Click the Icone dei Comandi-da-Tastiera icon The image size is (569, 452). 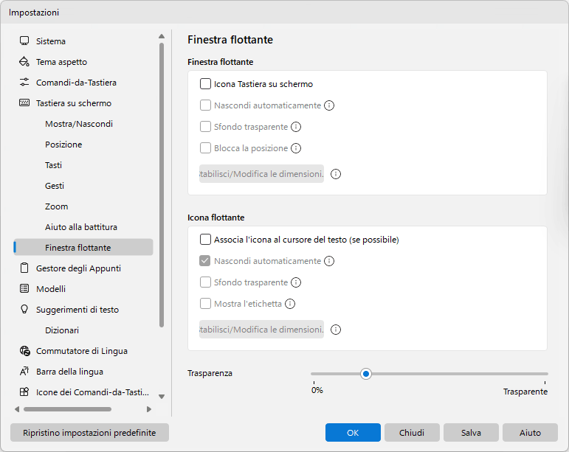24,392
